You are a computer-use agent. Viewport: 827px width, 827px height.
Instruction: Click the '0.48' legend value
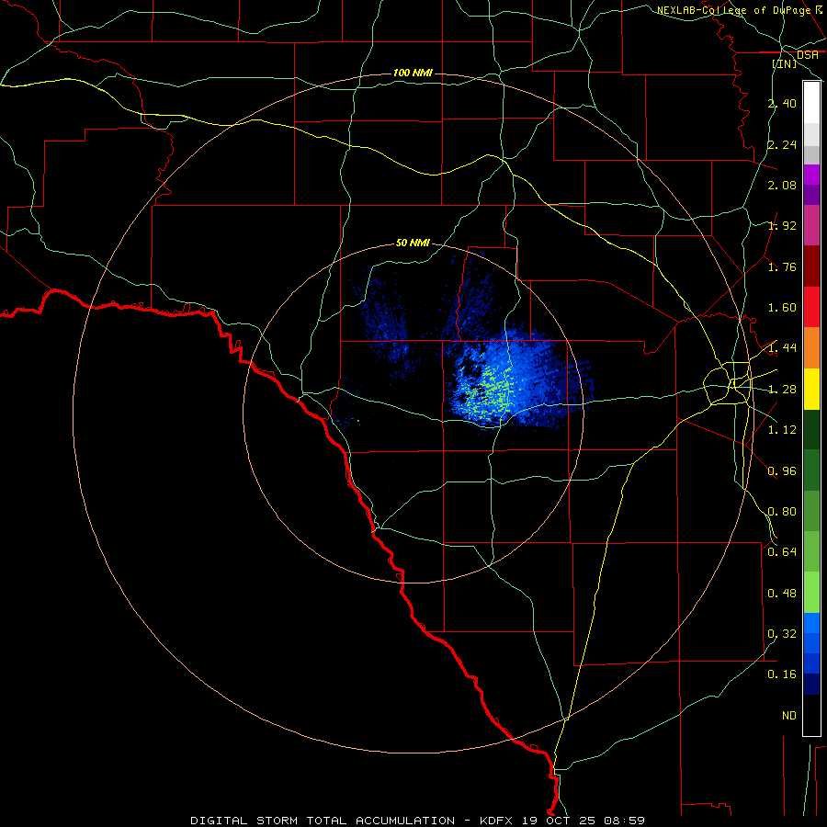tap(782, 594)
